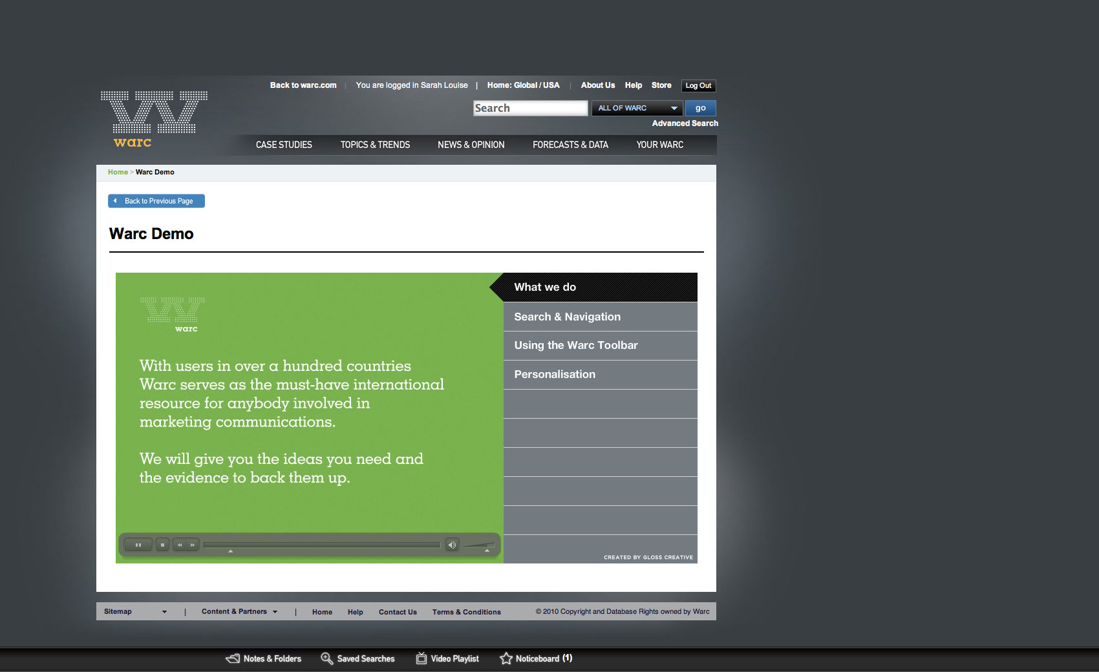This screenshot has height=672, width=1099.
Task: Click the Home: Global / USA link
Action: pyautogui.click(x=524, y=85)
